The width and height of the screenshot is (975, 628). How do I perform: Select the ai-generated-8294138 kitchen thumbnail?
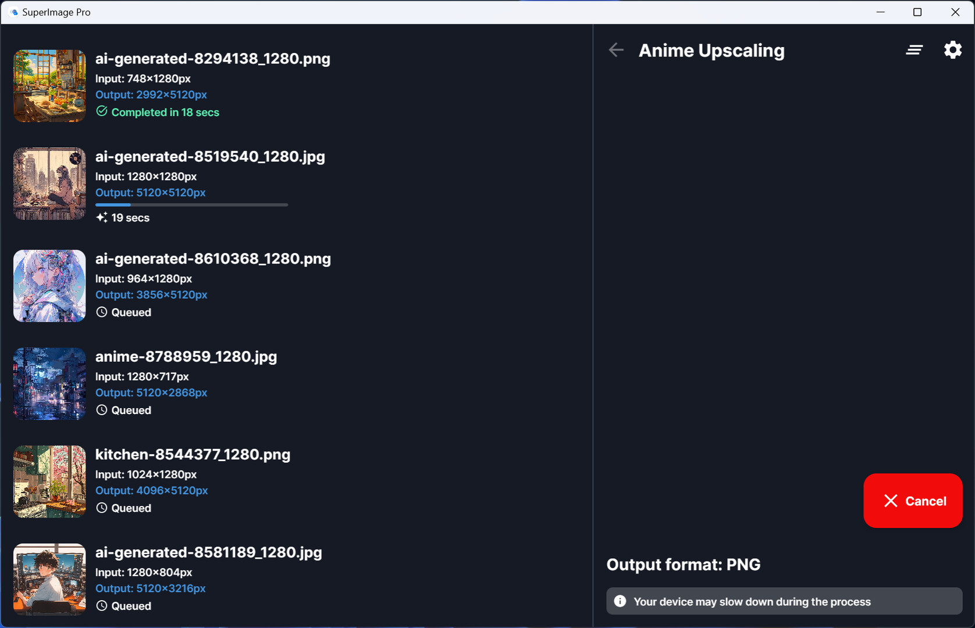(x=49, y=86)
